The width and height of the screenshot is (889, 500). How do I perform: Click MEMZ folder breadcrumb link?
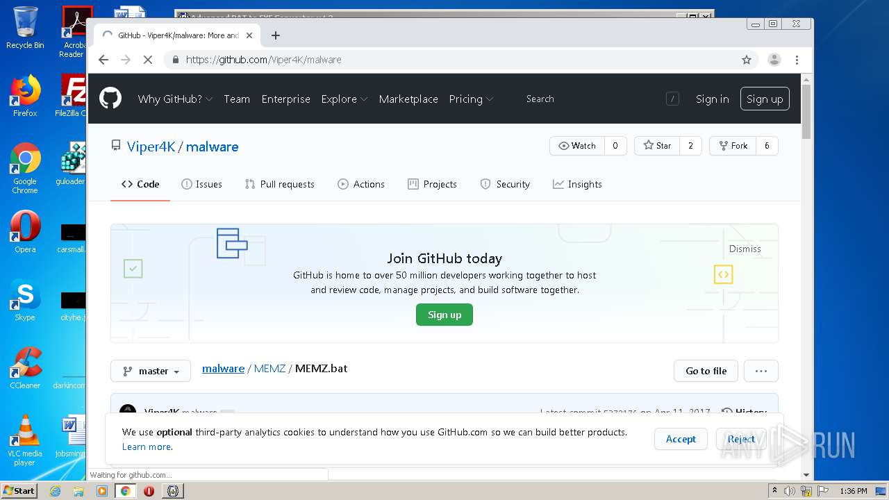coord(269,368)
